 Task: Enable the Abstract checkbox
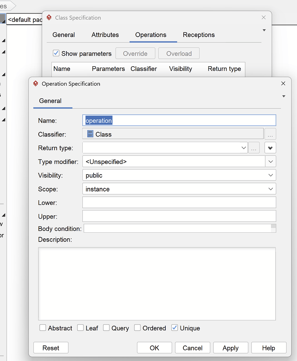[x=43, y=328]
